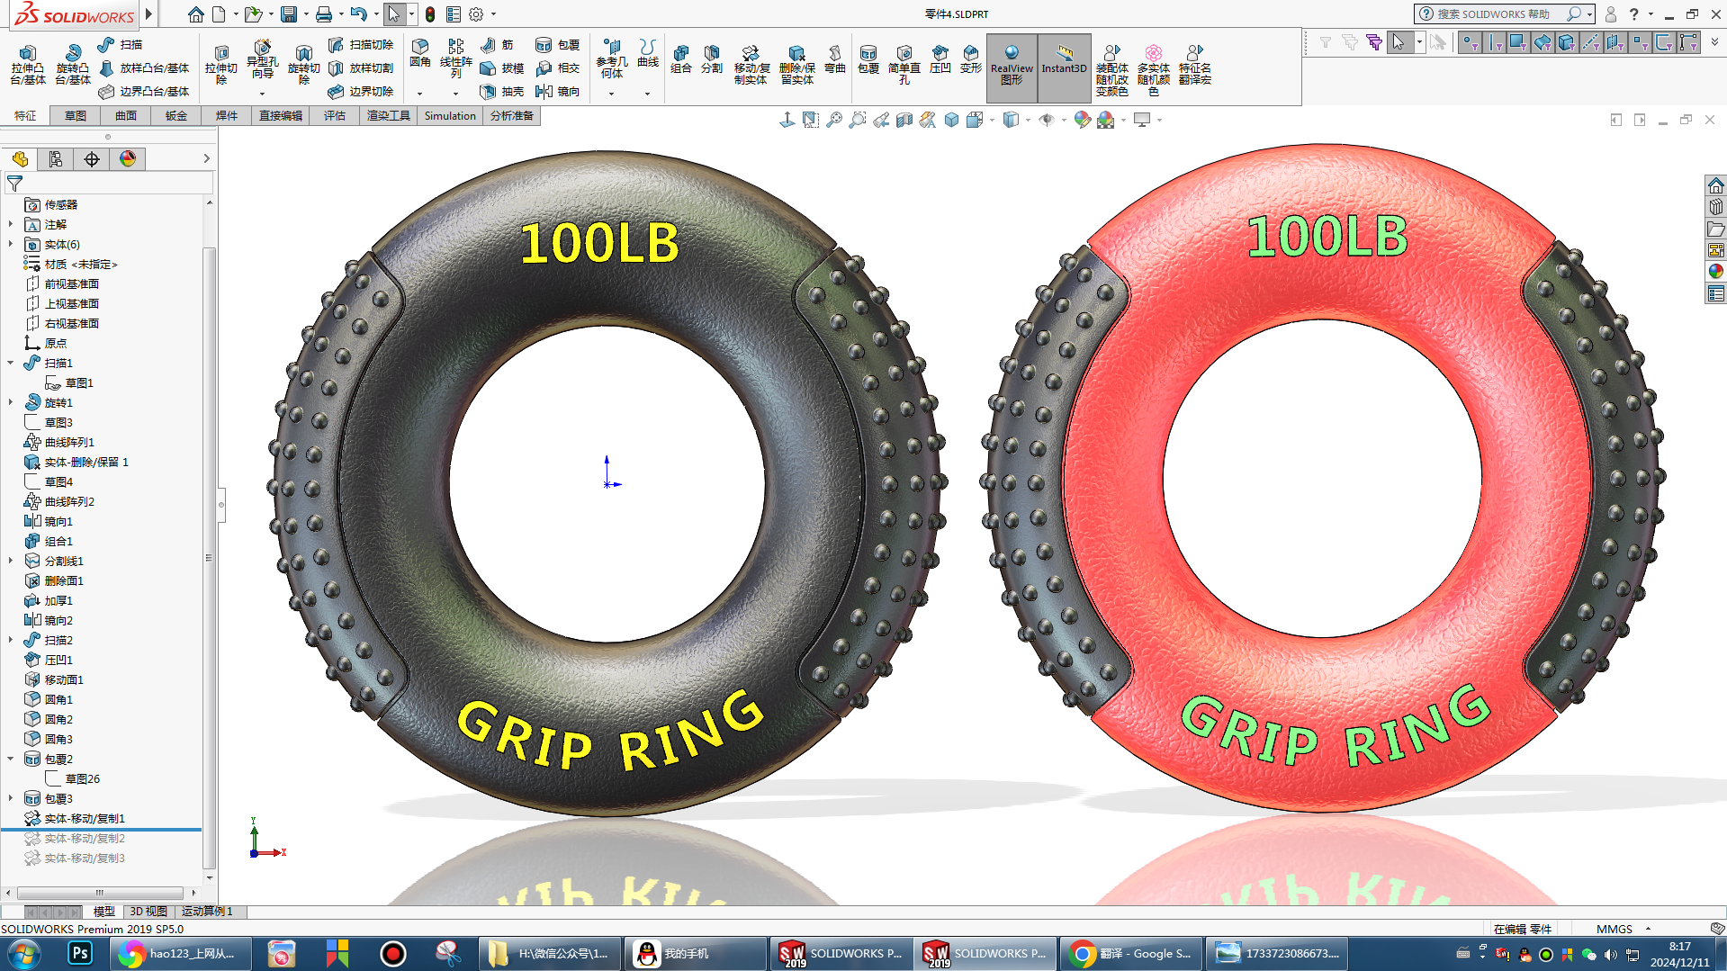1727x971 pixels.
Task: Select the Deform (变形) tool
Action: tap(970, 59)
